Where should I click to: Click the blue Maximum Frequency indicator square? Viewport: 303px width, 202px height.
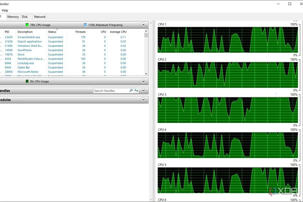coord(85,25)
